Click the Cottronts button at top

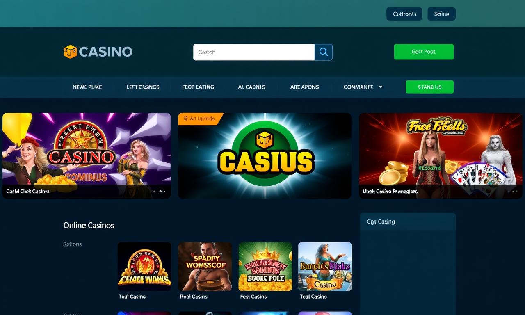pyautogui.click(x=404, y=14)
